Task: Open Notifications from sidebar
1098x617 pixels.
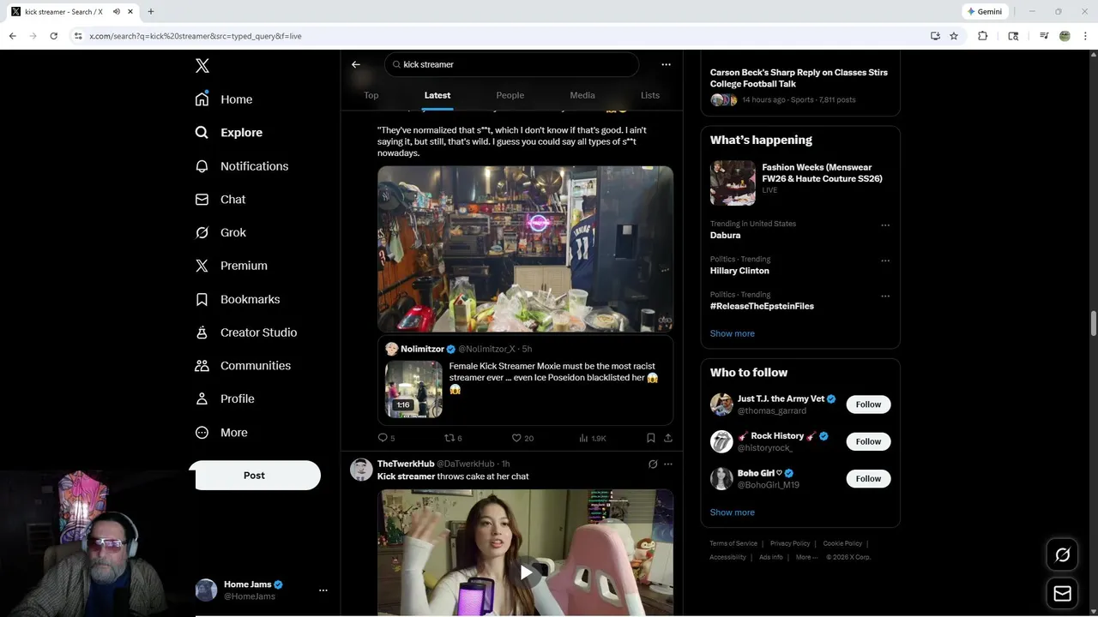Action: coord(242,166)
